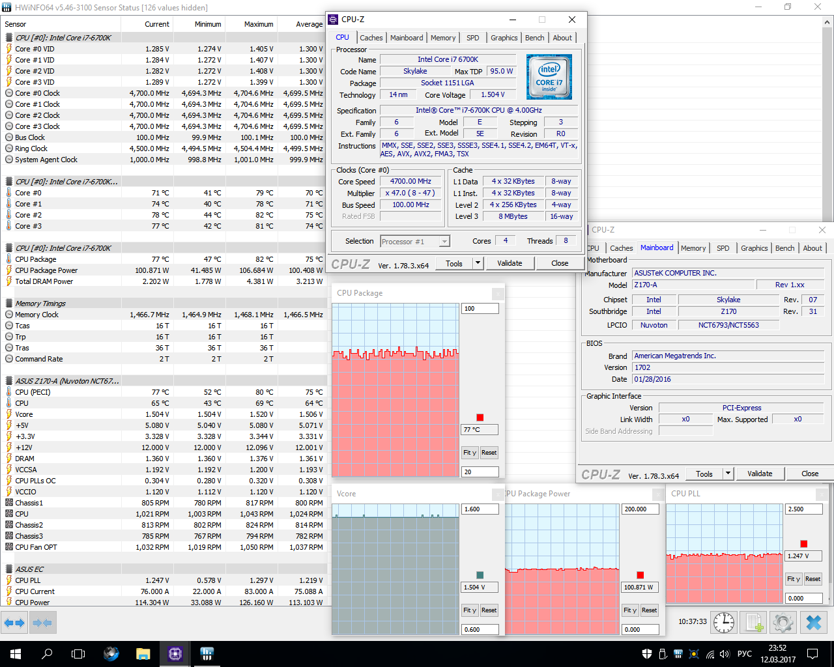
Task: Reset the CPU Package Power graph
Action: (x=650, y=610)
